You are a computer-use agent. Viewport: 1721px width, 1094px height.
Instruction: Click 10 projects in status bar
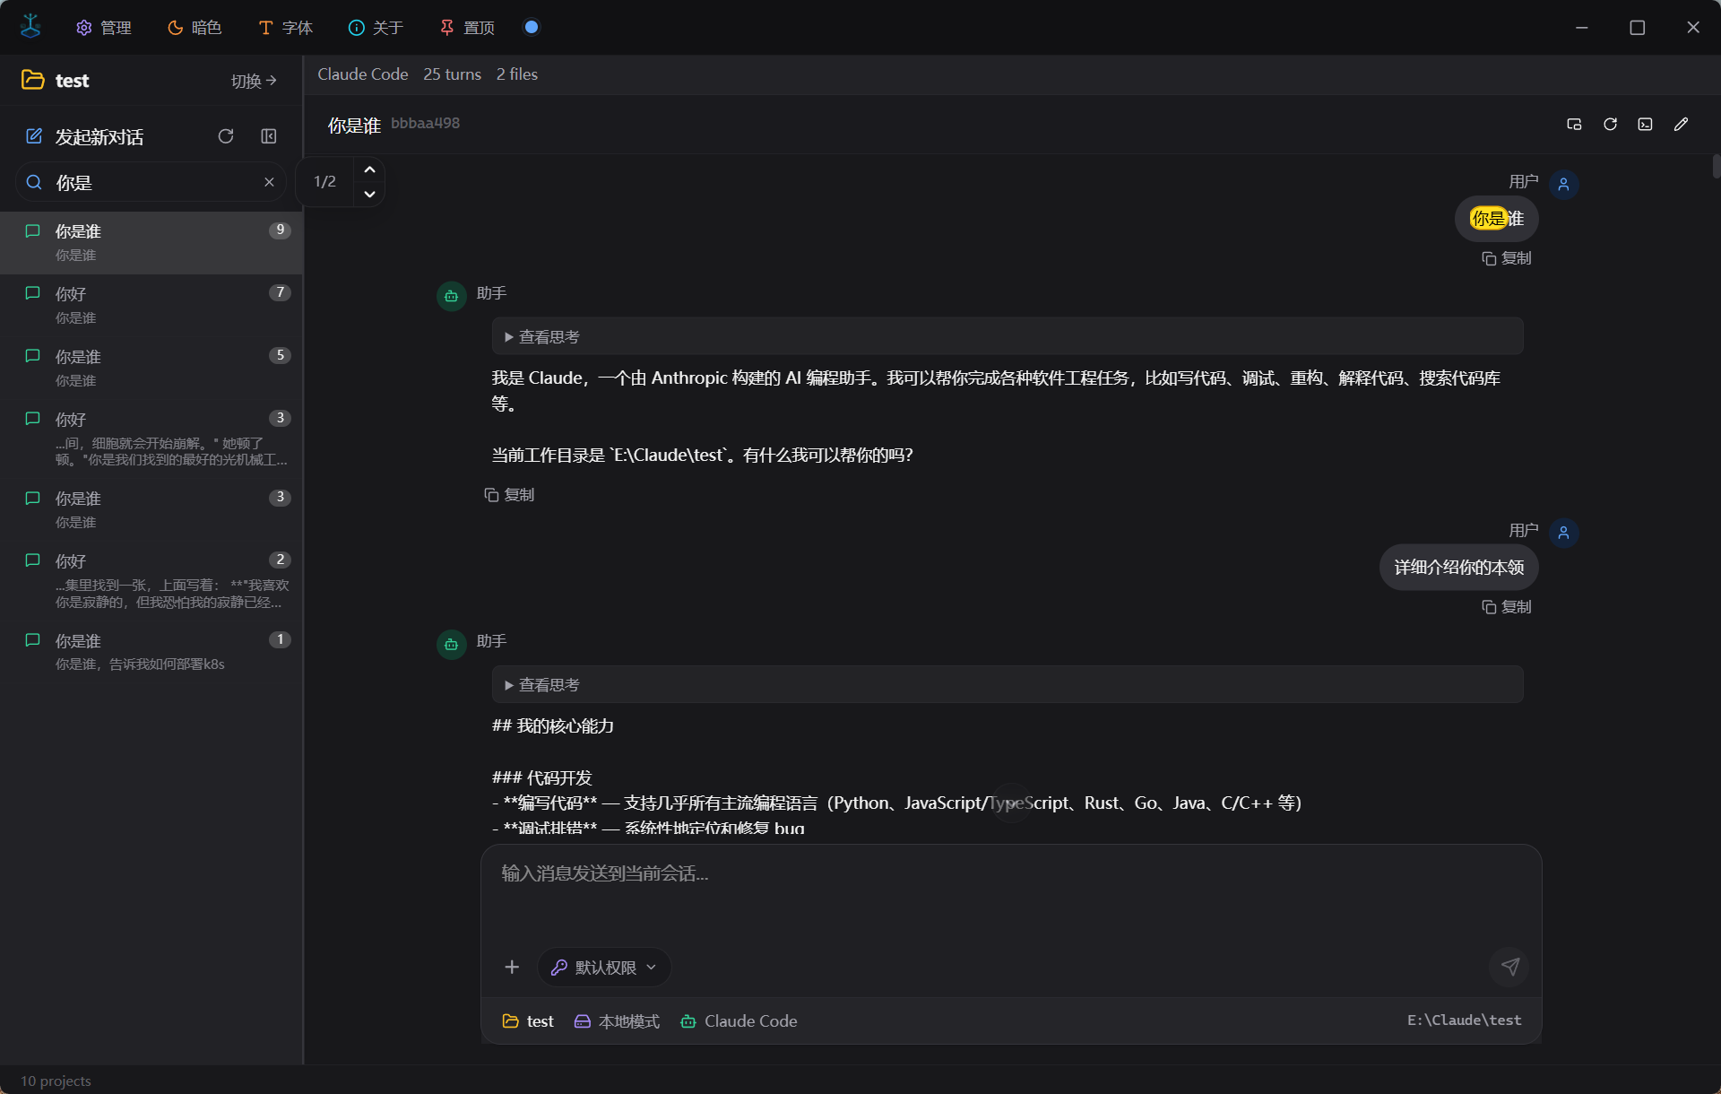click(x=56, y=1081)
